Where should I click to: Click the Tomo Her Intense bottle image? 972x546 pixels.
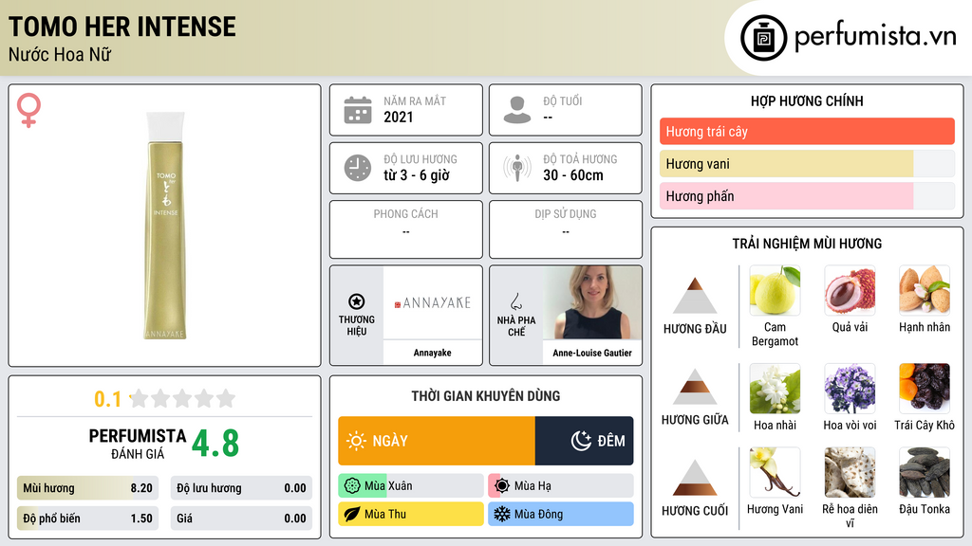165,226
